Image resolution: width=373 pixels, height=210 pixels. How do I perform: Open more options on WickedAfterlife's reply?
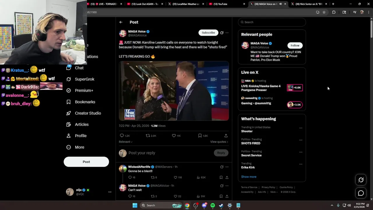(227, 167)
